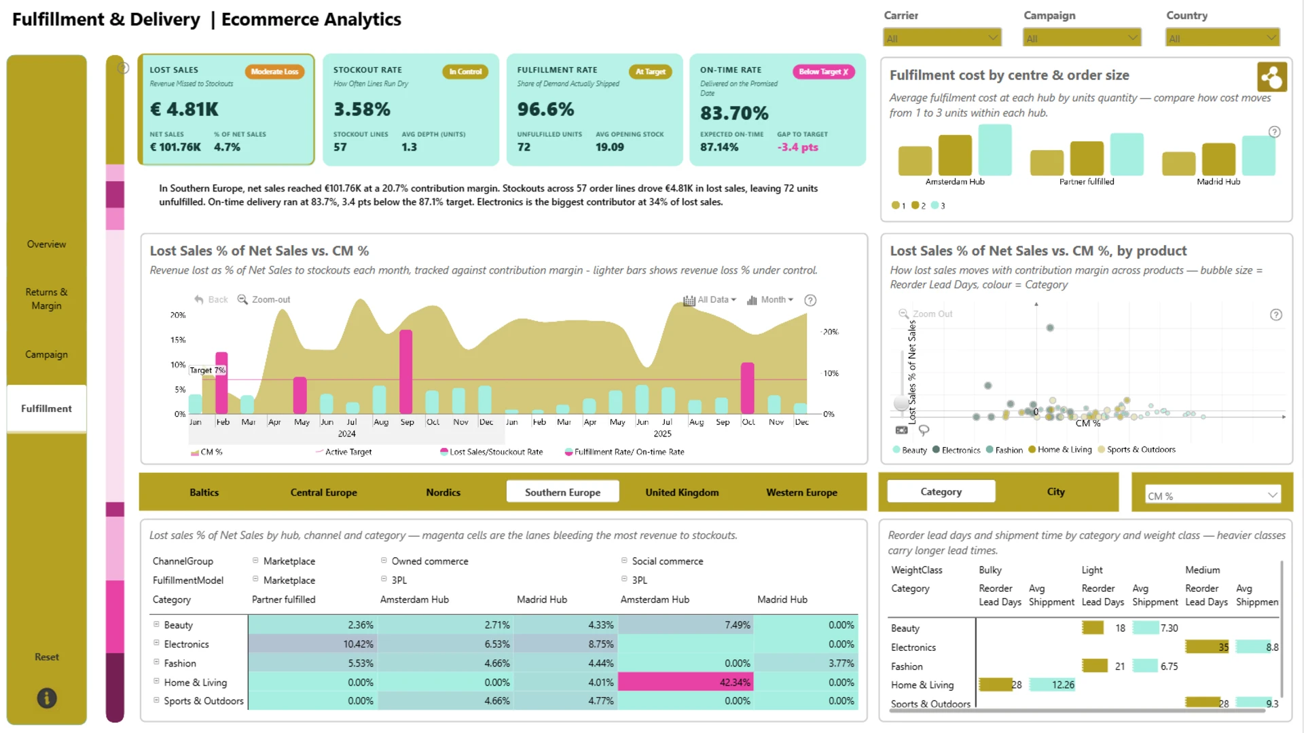The image size is (1304, 733).
Task: Open the CM % measure dropdown
Action: [x=1212, y=495]
